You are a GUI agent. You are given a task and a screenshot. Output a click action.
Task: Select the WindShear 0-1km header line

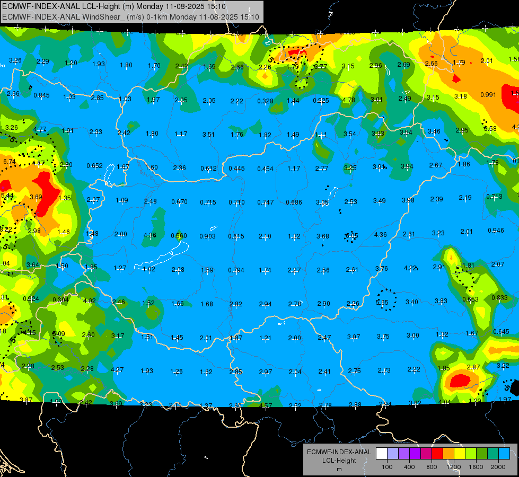point(130,17)
